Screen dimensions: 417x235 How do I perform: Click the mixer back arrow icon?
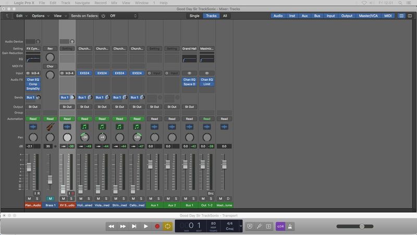[7, 16]
